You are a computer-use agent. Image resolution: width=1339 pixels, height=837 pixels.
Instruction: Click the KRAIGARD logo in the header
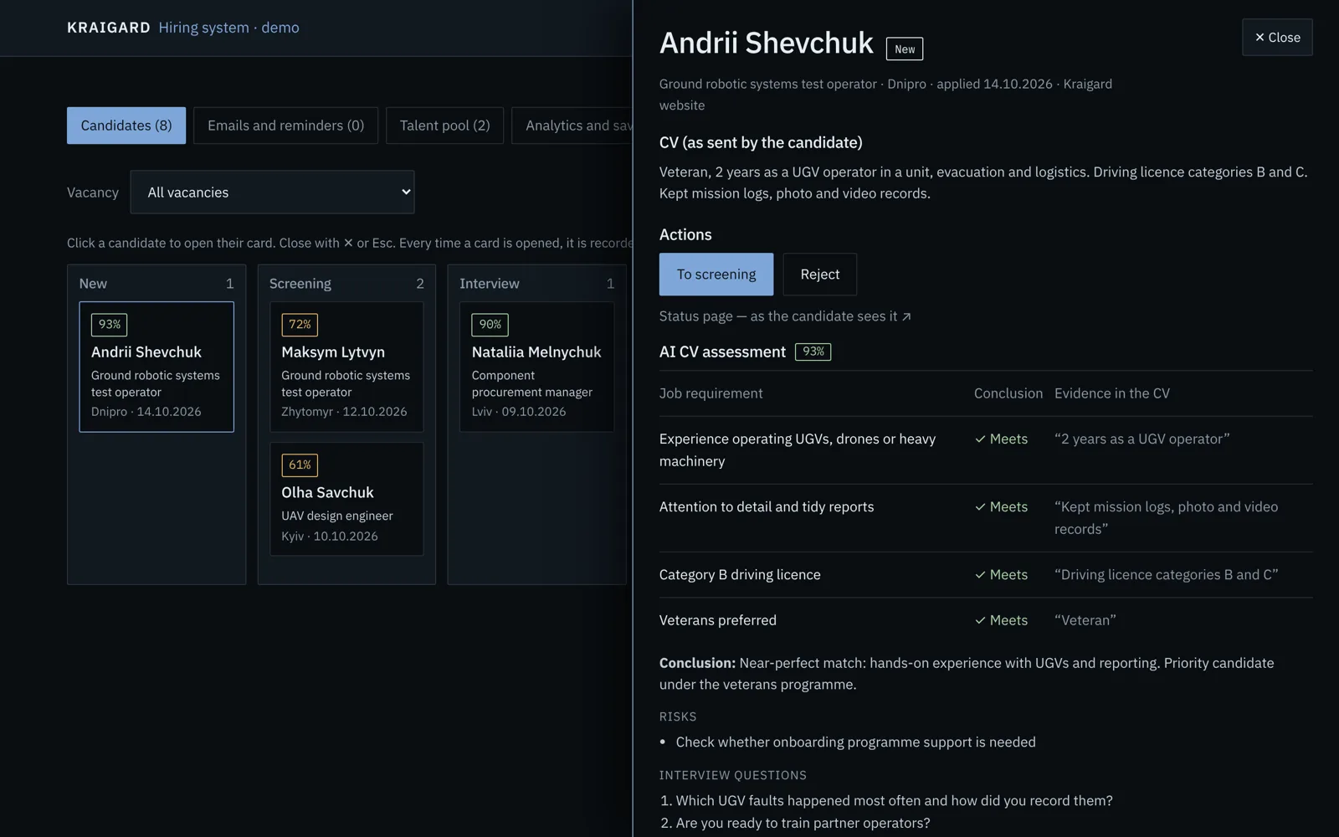109,28
